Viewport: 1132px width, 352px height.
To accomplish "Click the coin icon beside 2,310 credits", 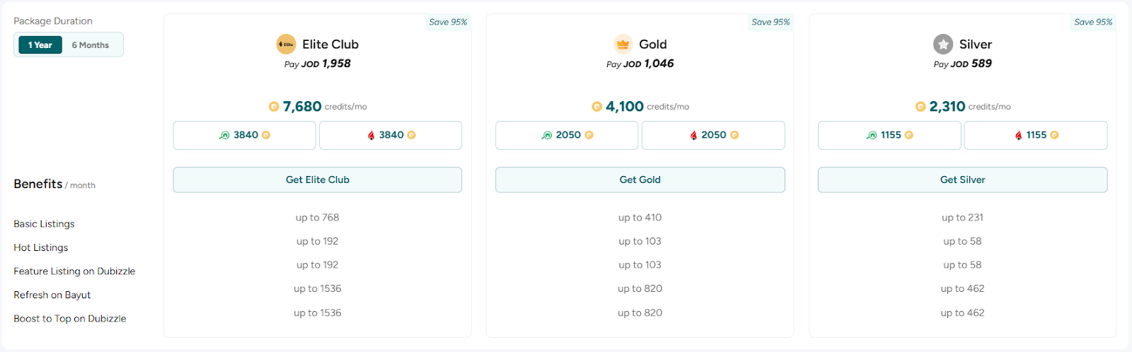I will pyautogui.click(x=920, y=107).
